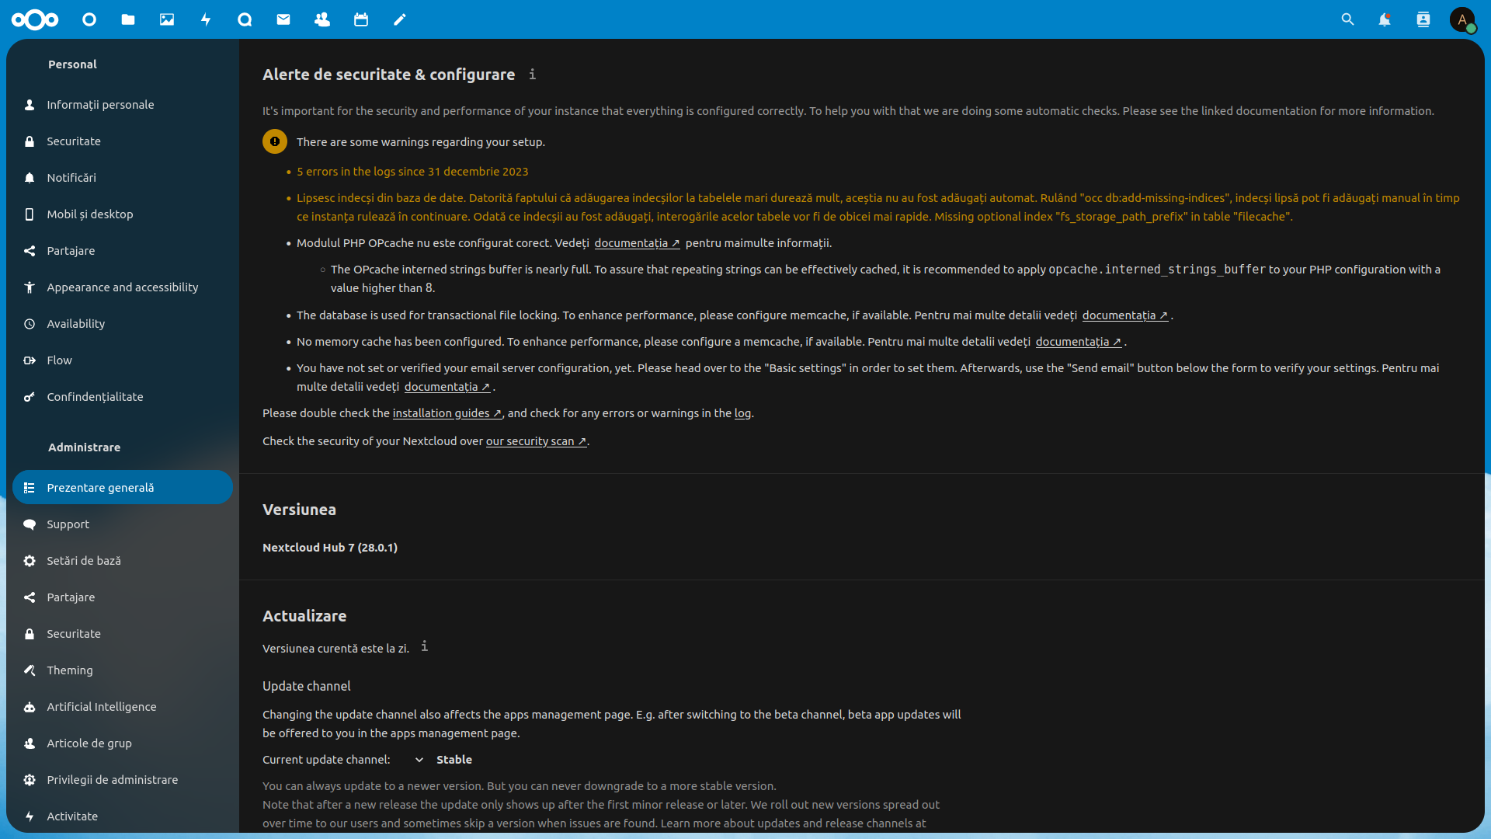Open Mobil și desktop settings
1491x839 pixels.
point(123,214)
